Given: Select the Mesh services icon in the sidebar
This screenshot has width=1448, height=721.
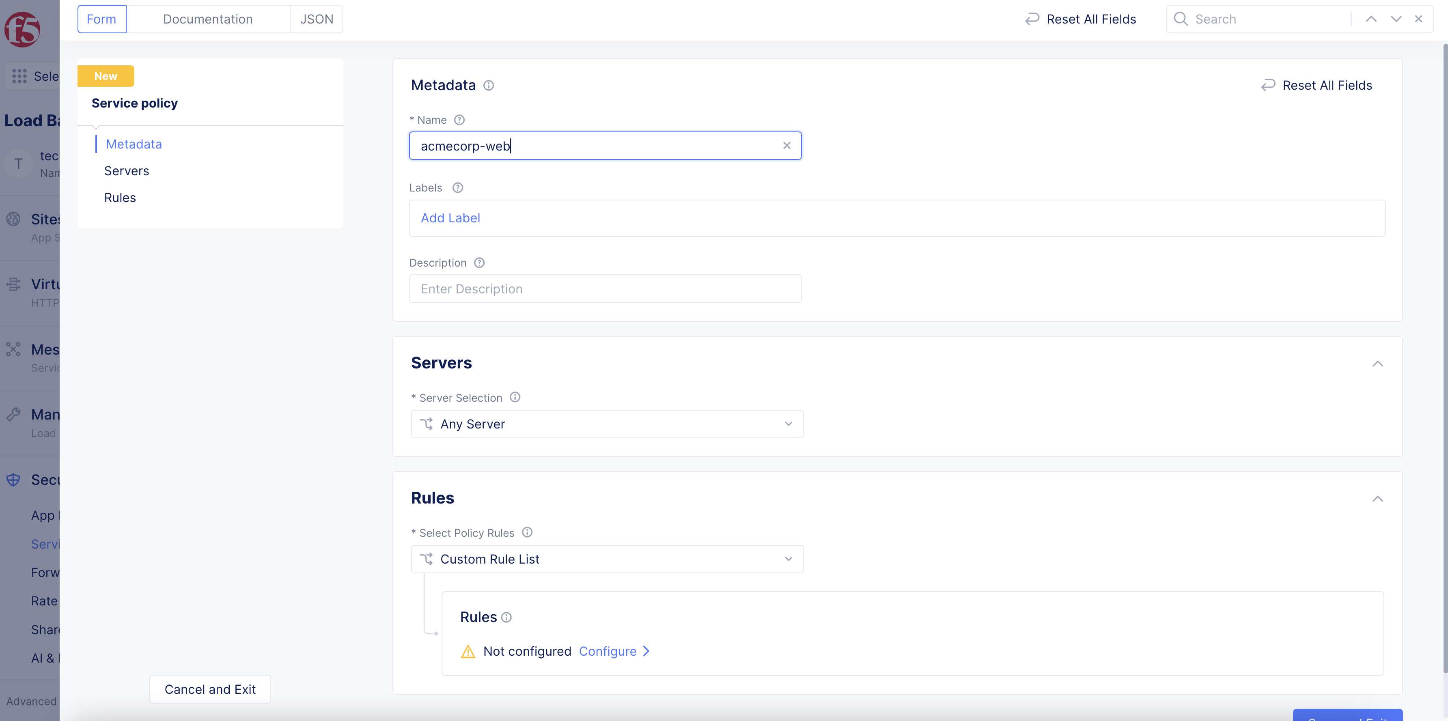Looking at the screenshot, I should tap(12, 349).
